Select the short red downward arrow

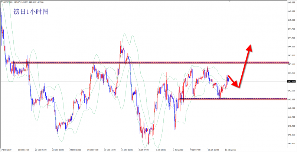coord(233,81)
